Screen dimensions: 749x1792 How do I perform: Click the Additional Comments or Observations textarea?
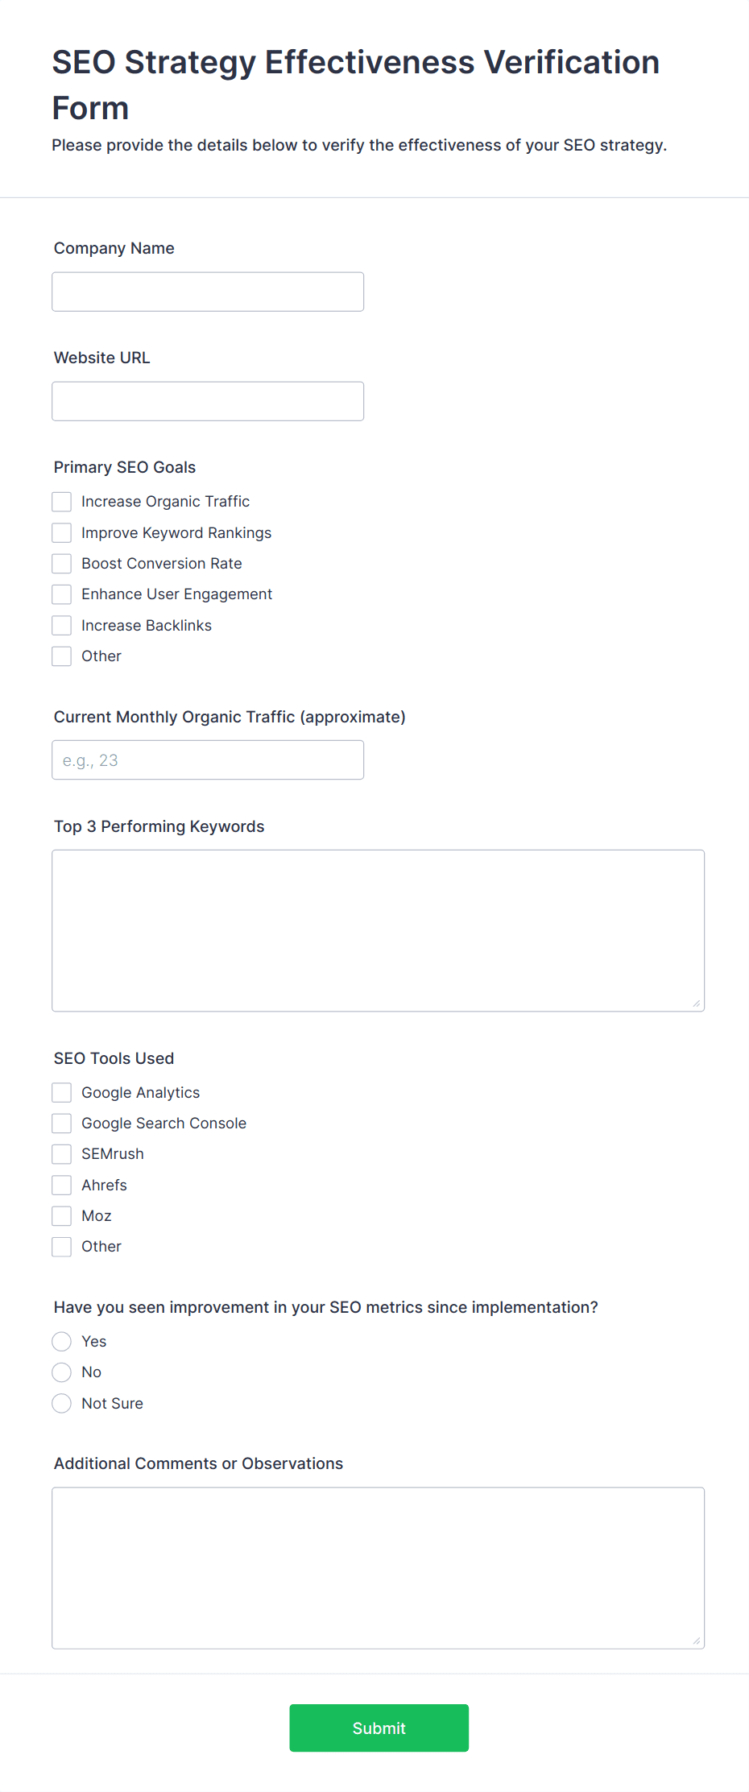coord(379,1568)
